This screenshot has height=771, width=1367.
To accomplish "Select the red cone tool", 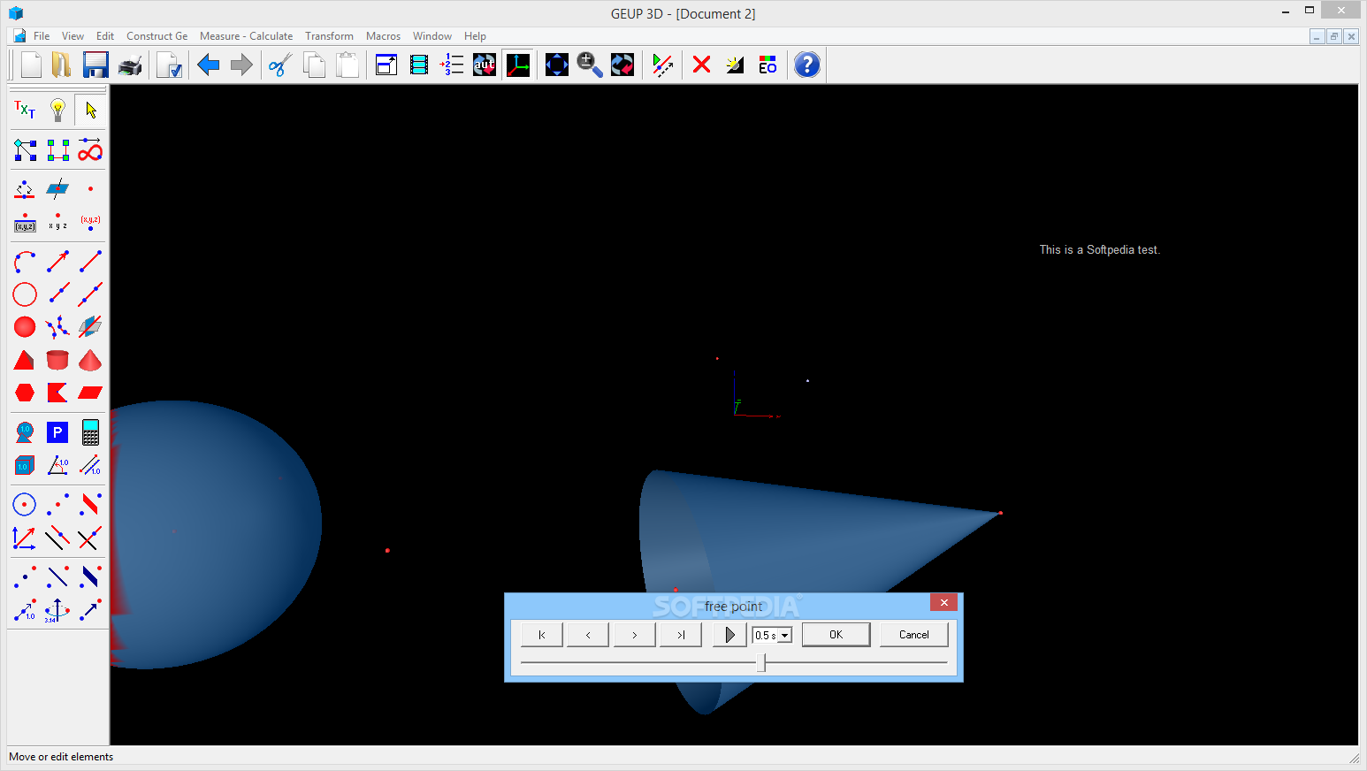I will 90,360.
